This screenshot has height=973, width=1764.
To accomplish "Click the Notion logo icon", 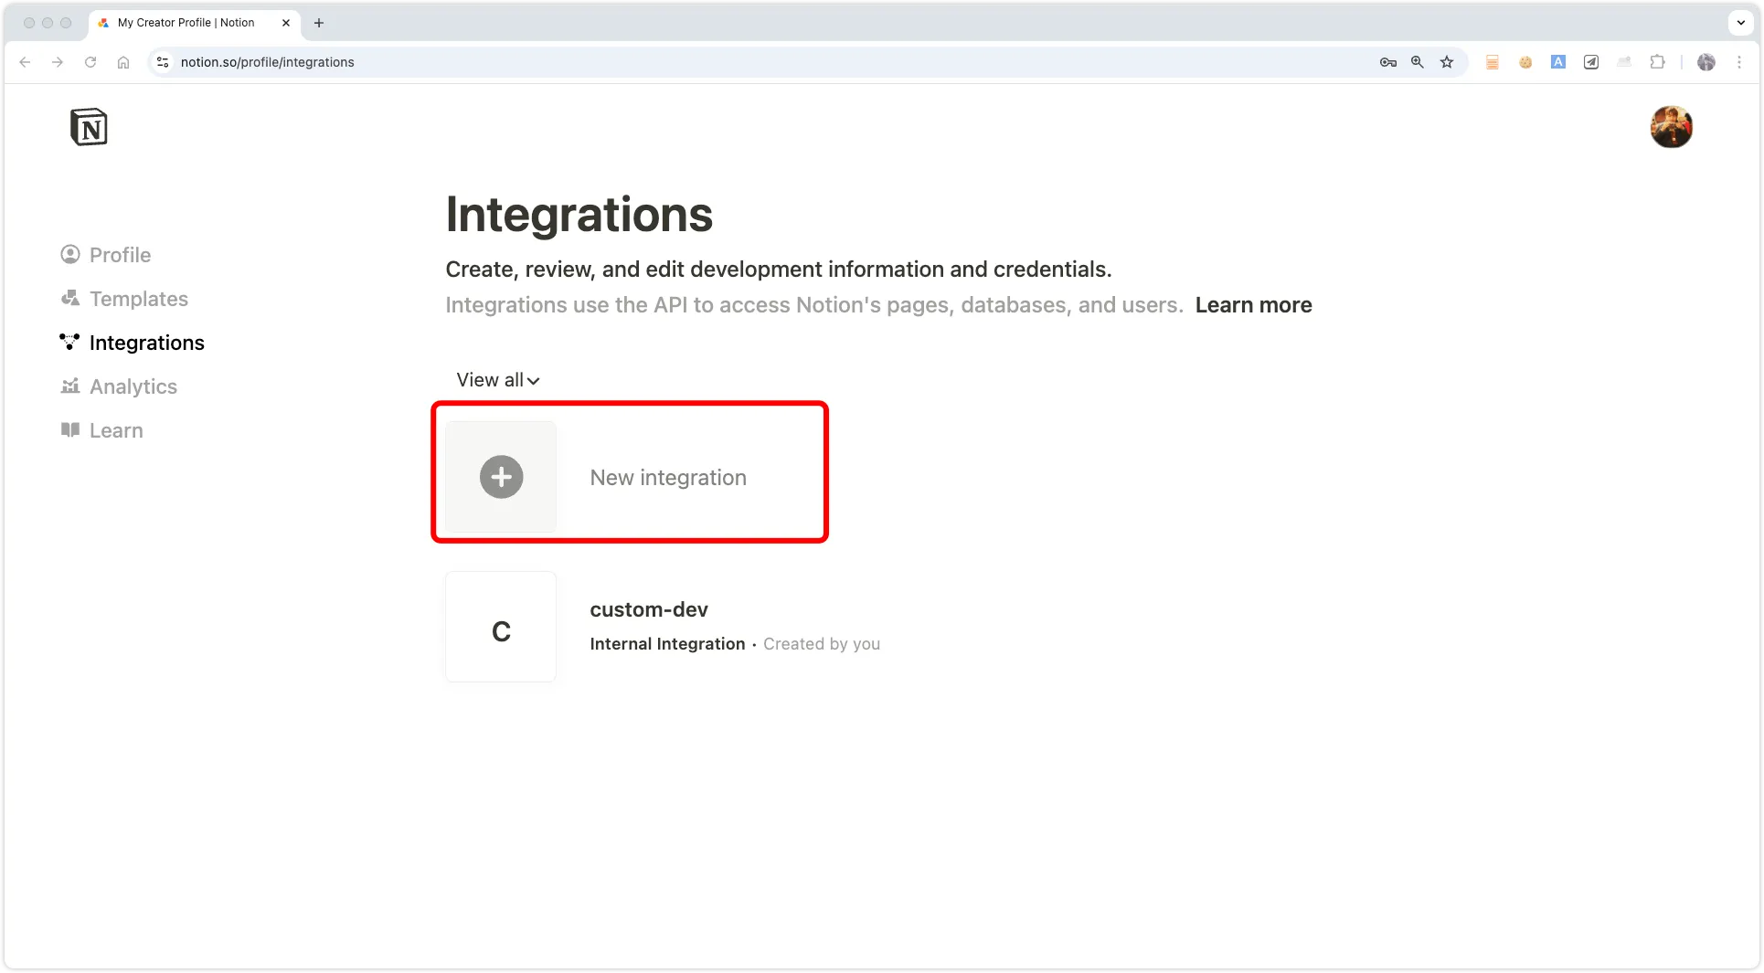I will (89, 127).
